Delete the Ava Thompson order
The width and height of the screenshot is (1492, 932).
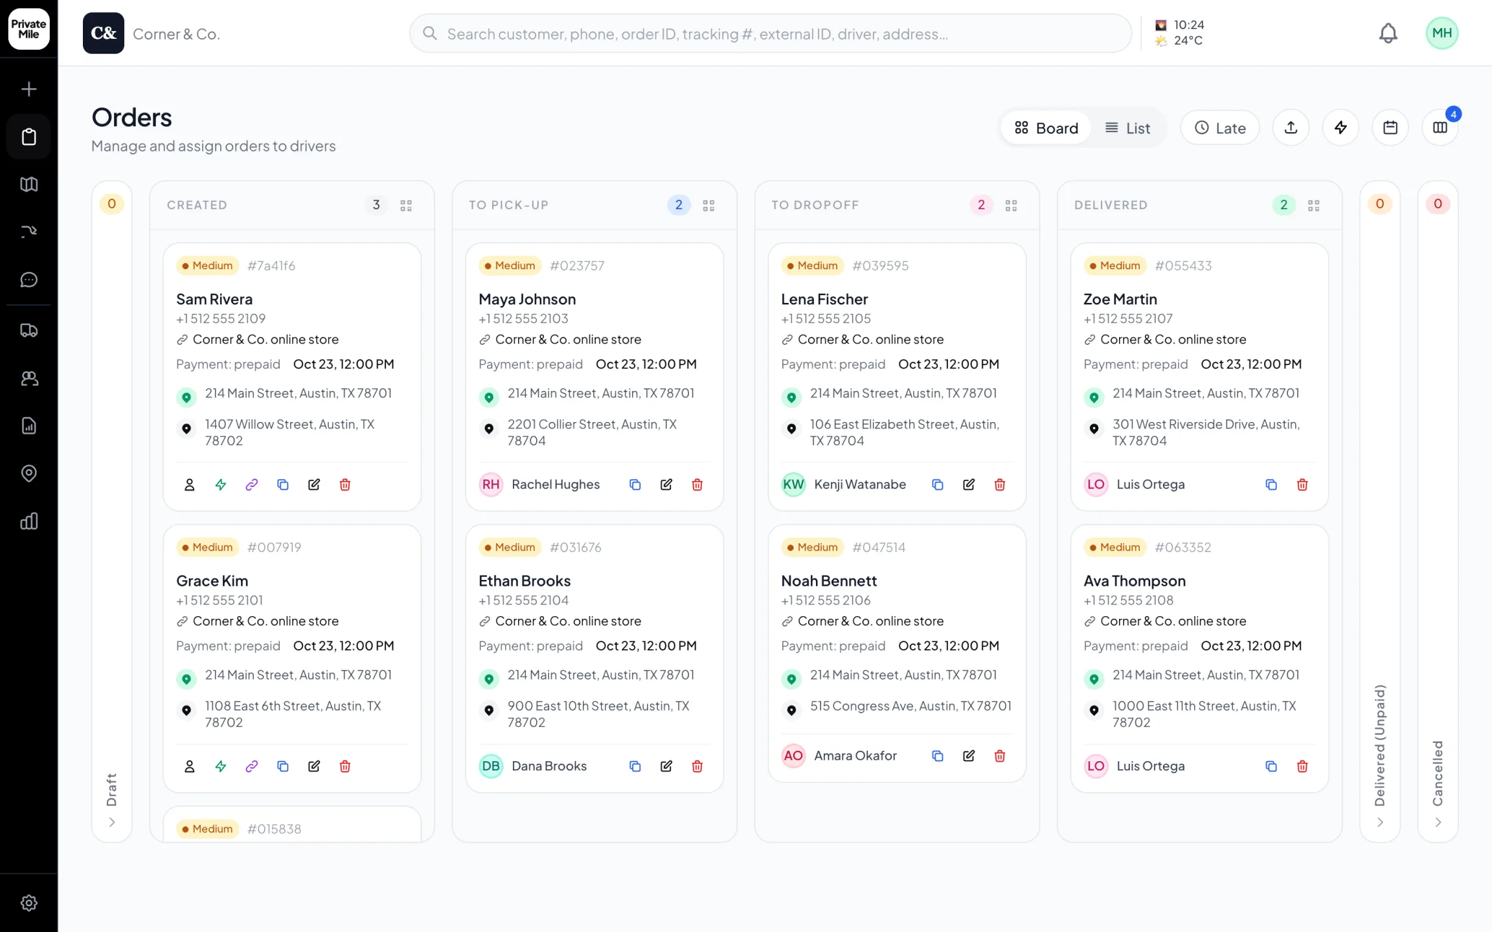[x=1302, y=766]
